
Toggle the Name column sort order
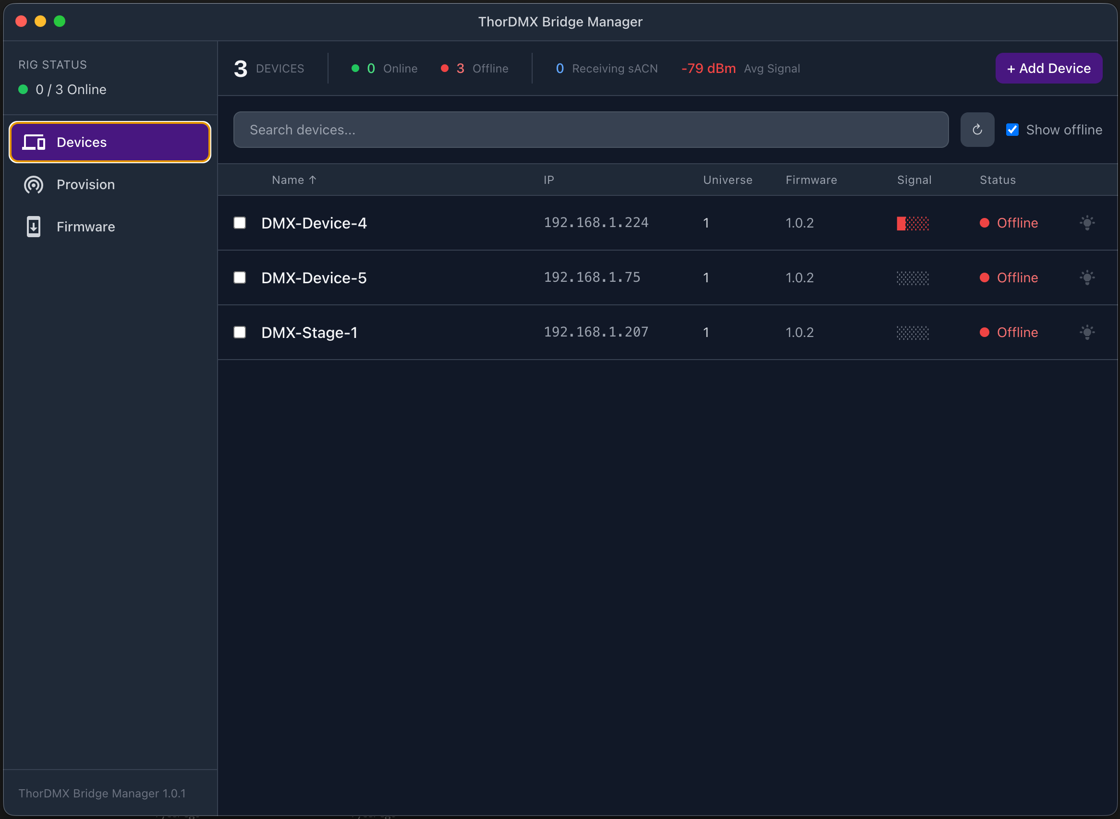pyautogui.click(x=293, y=180)
